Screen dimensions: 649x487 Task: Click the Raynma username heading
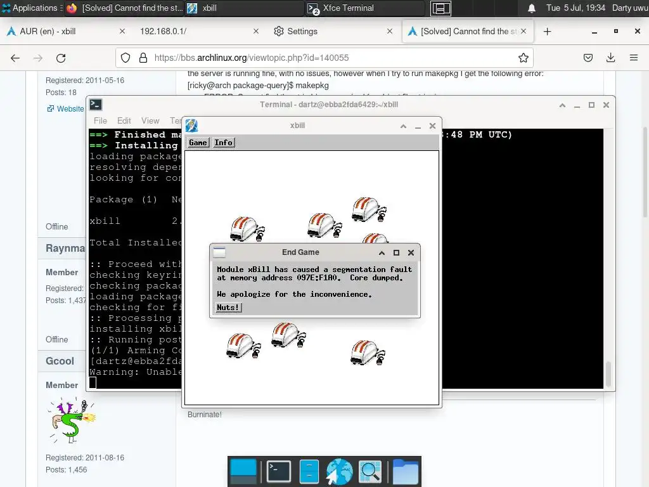[x=65, y=249]
